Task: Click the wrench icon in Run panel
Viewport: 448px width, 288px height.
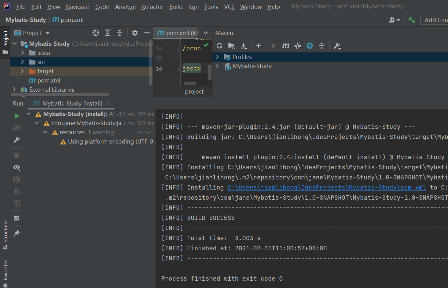Action: [x=17, y=140]
